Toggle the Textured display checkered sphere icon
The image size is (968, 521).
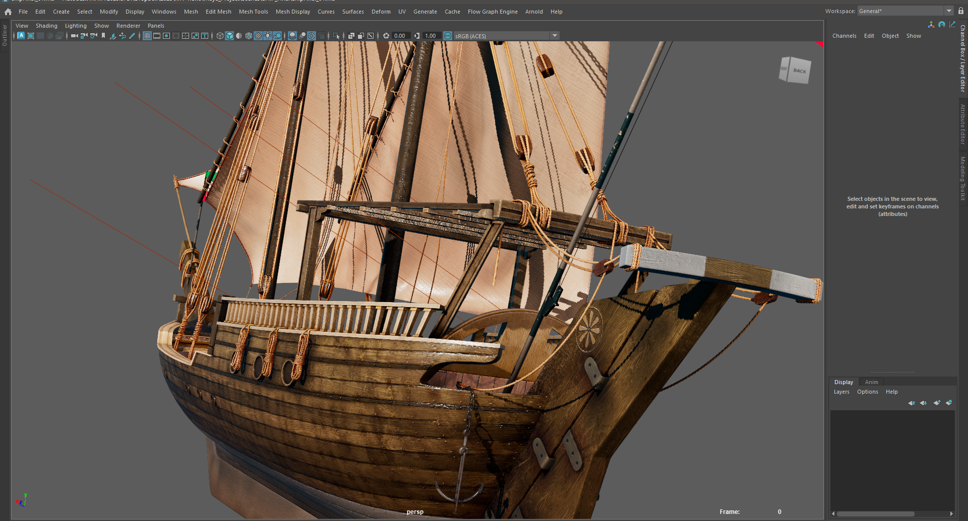coord(258,36)
